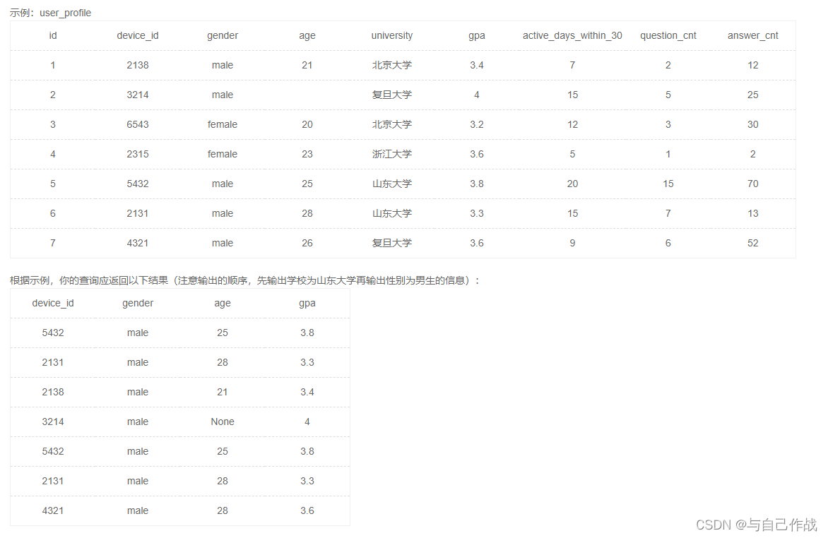Screen dimensions: 828x538
Task: Click the None age value in result table
Action: [222, 422]
